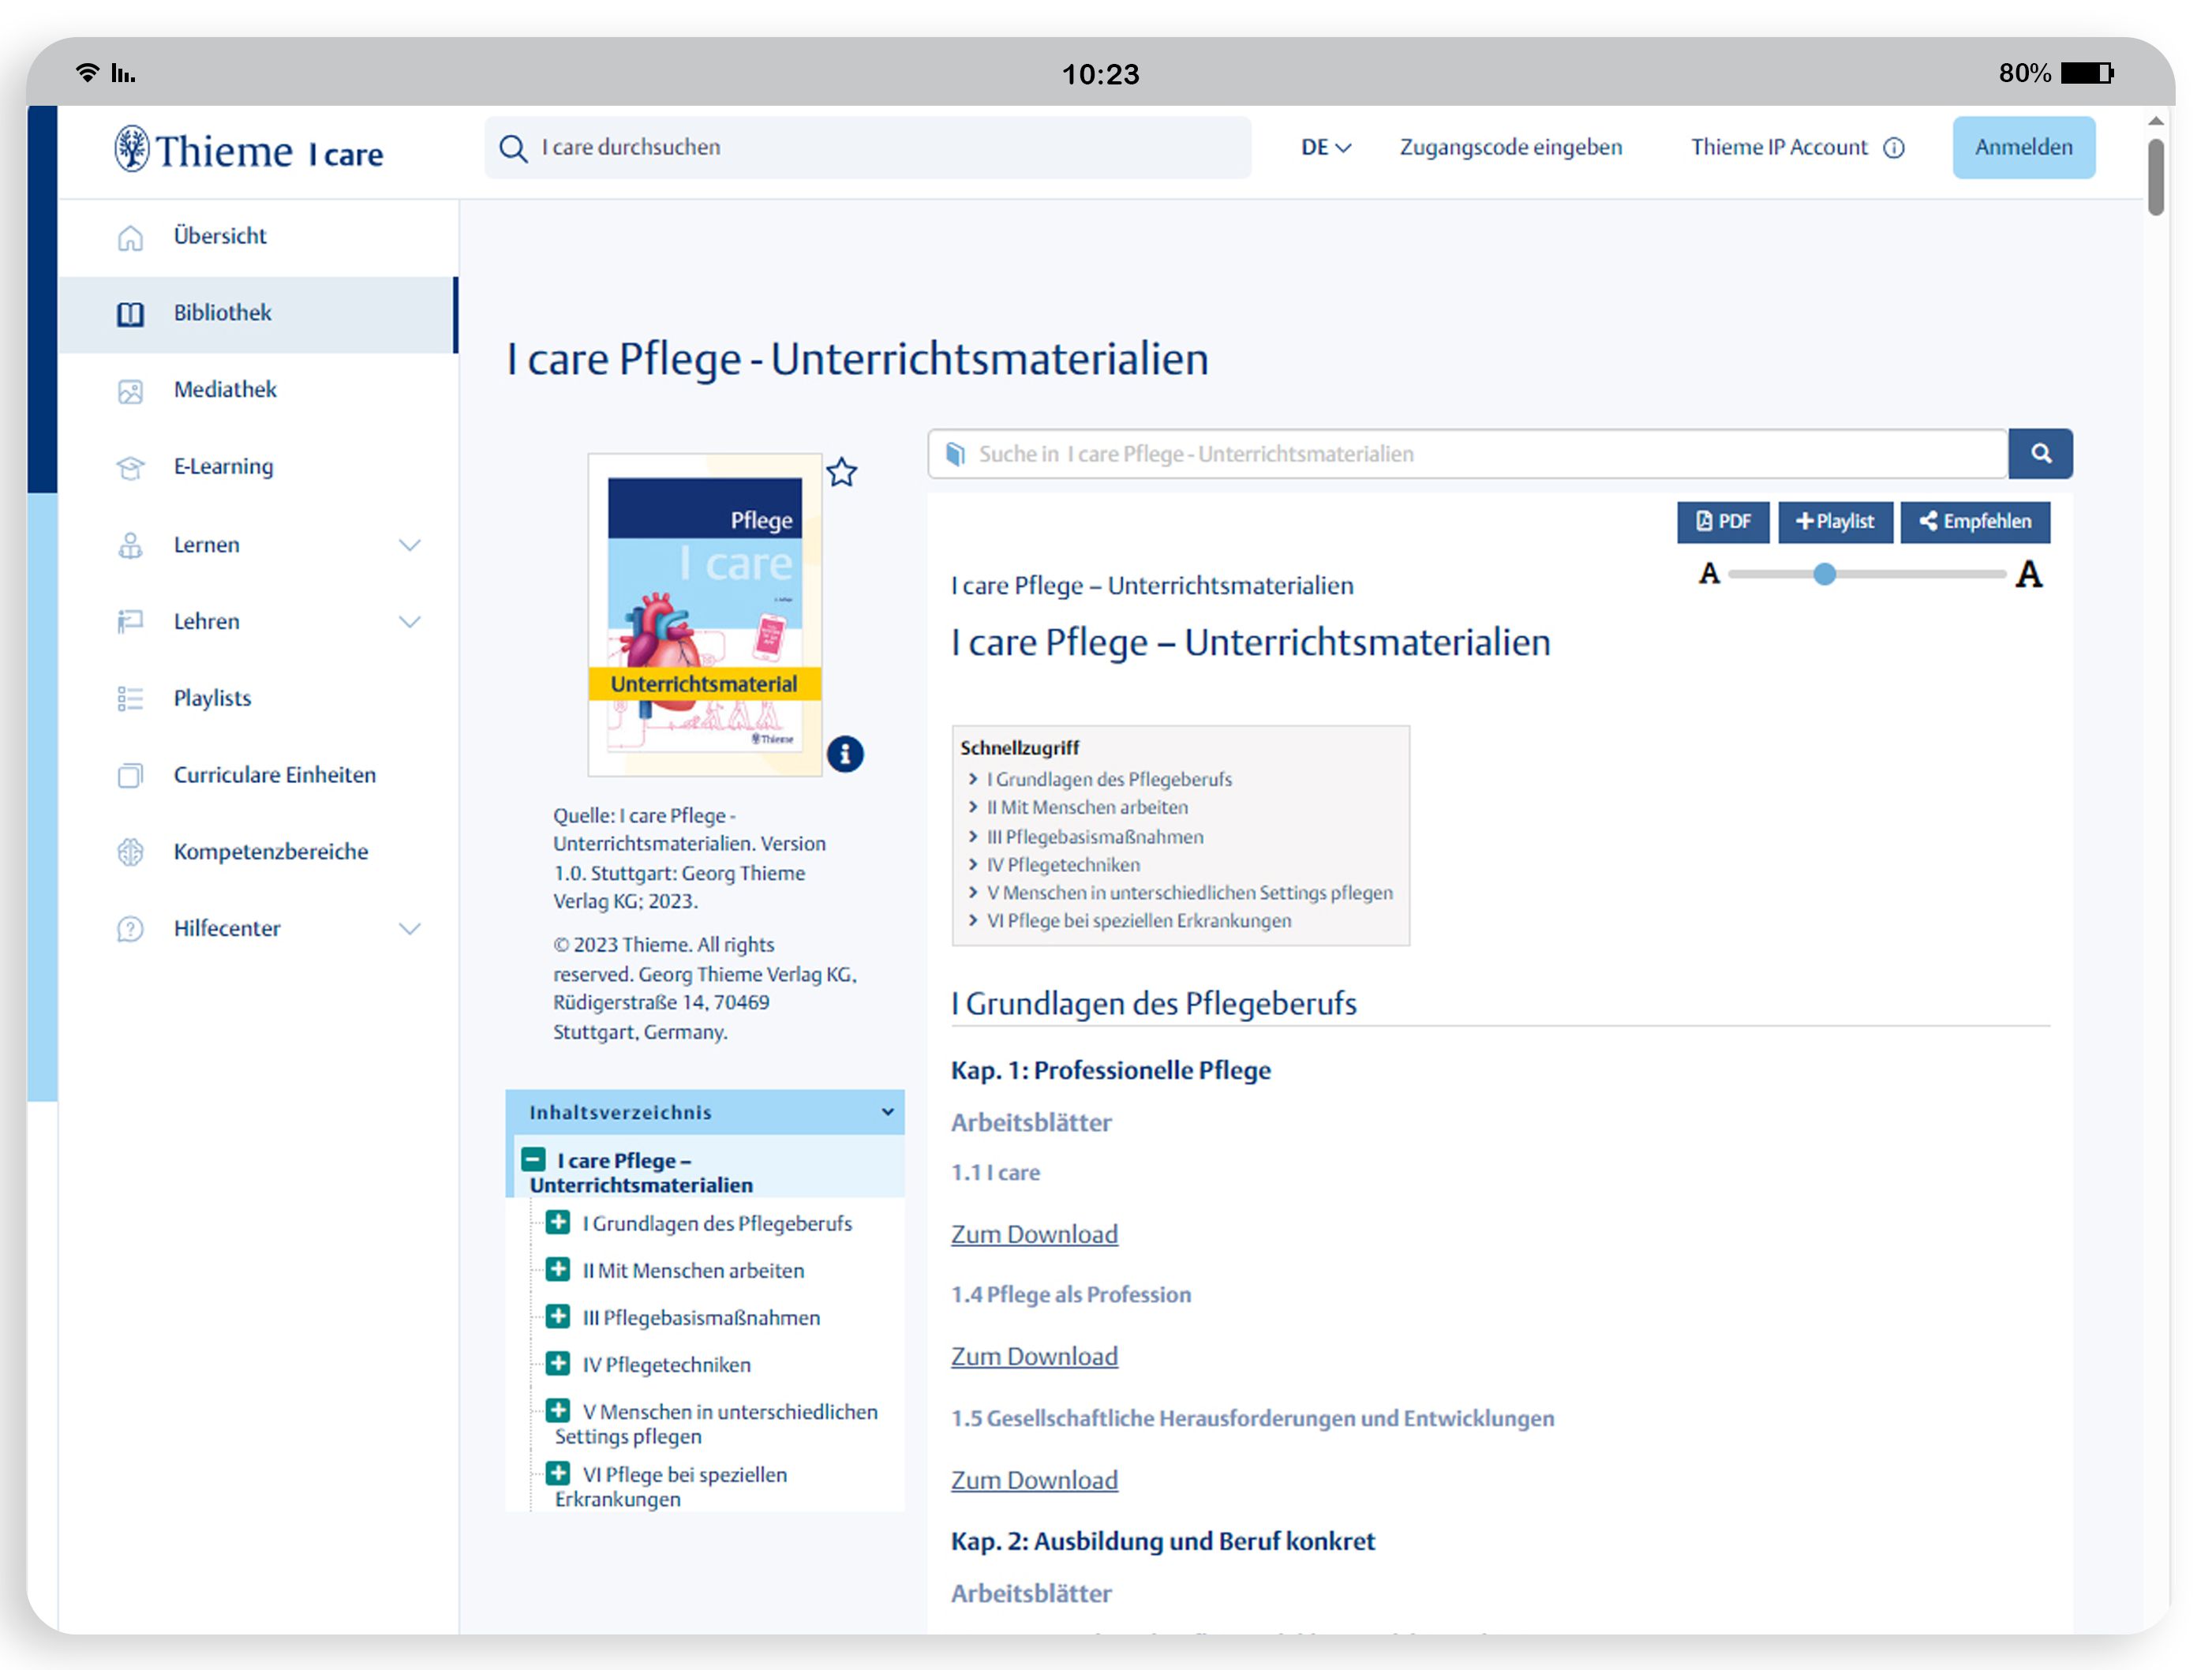Viewport: 2212px width, 1670px height.
Task: Expand I Grundlagen des Pflegeberufs tree node
Action: (558, 1223)
